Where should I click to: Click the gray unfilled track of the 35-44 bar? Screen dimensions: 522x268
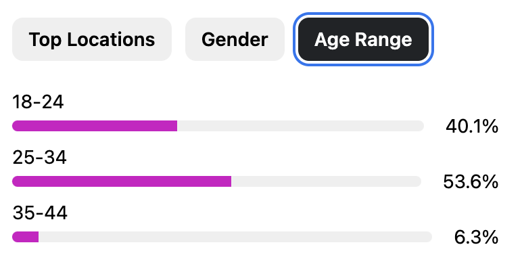point(235,237)
